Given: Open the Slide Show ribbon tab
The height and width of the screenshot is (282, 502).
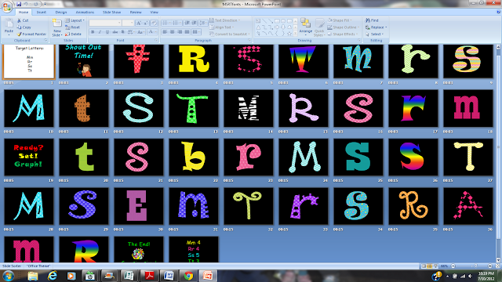Looking at the screenshot, I should pyautogui.click(x=111, y=13).
